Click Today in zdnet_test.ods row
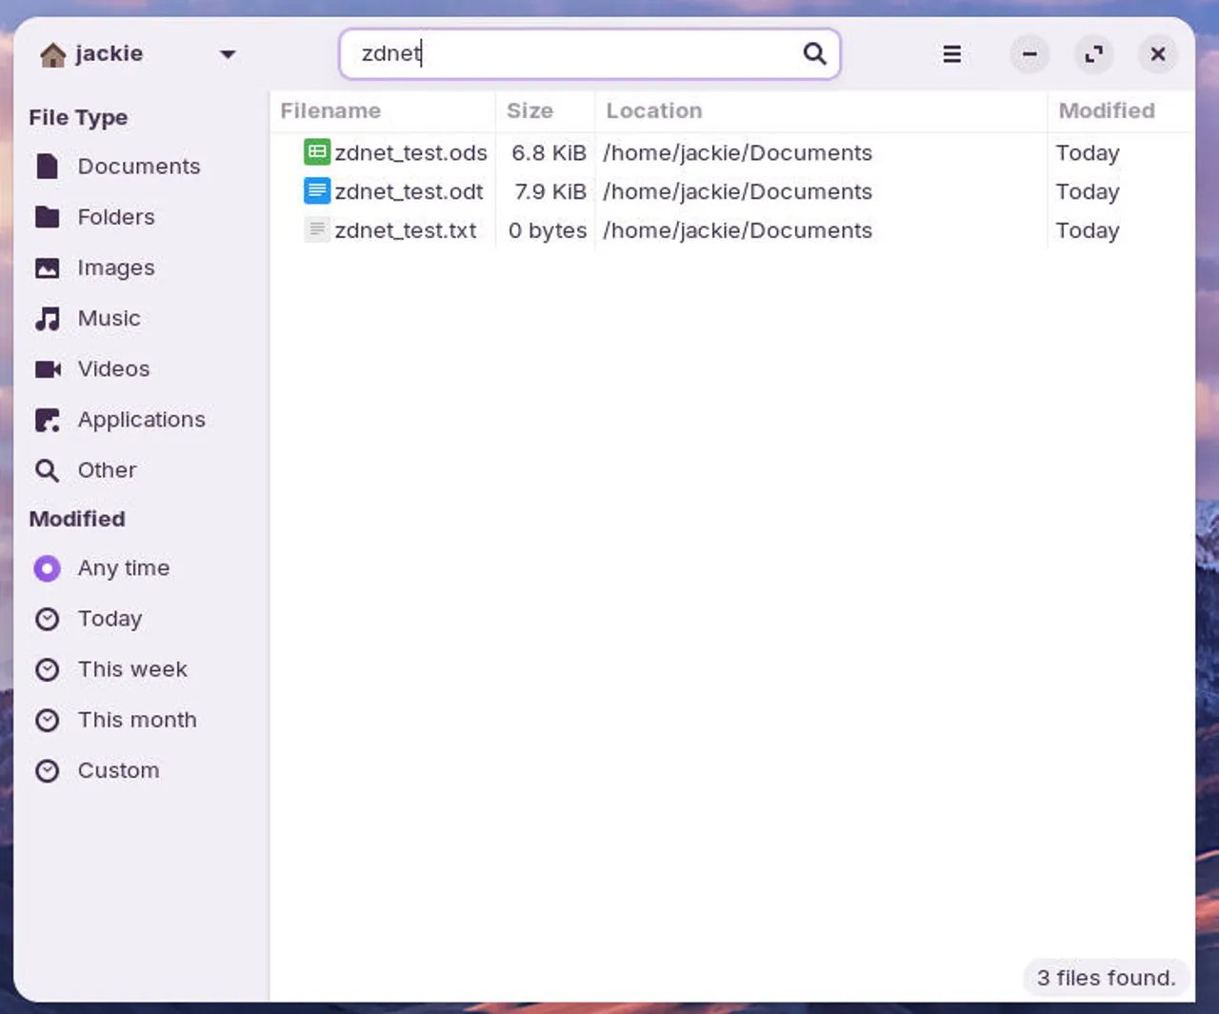This screenshot has width=1219, height=1014. point(1088,153)
